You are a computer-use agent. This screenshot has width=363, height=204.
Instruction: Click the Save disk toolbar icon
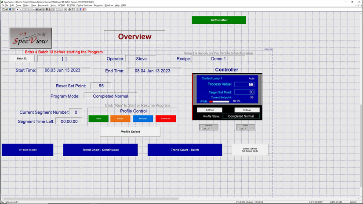click(10, 9)
